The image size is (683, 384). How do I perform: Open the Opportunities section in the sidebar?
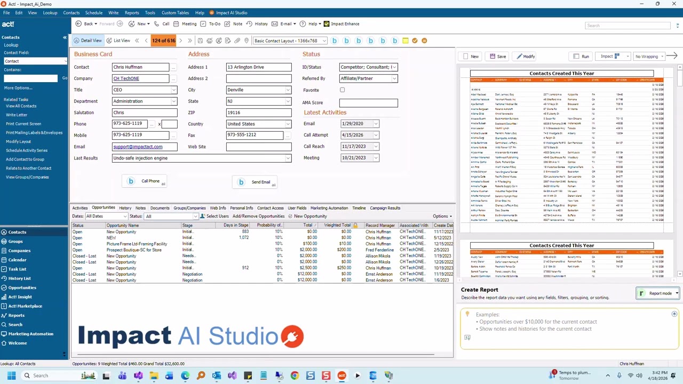[x=22, y=287]
